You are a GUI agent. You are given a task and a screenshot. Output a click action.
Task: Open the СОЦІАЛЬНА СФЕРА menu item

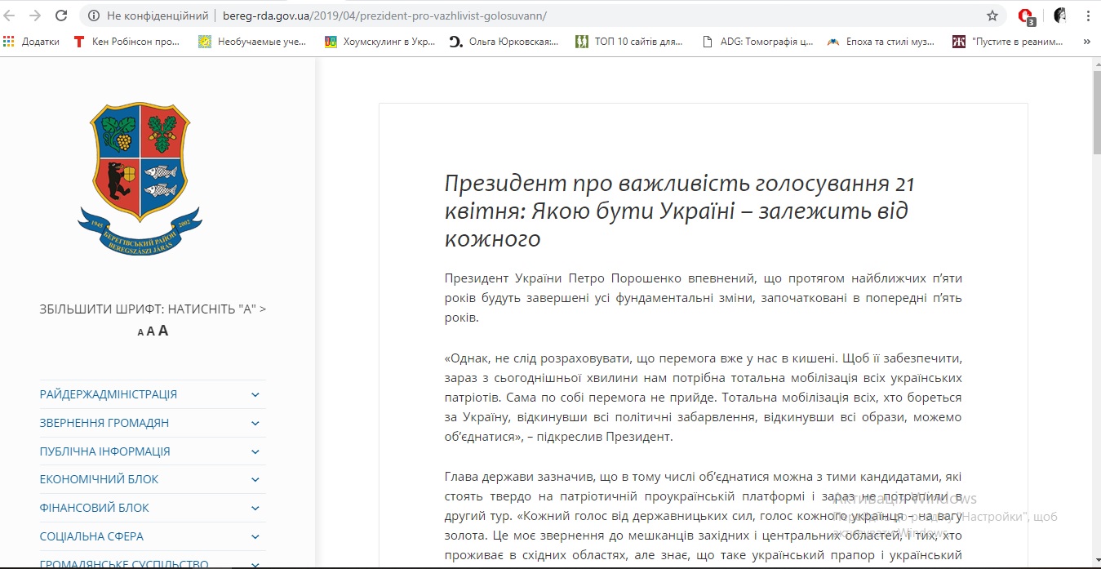(x=91, y=536)
